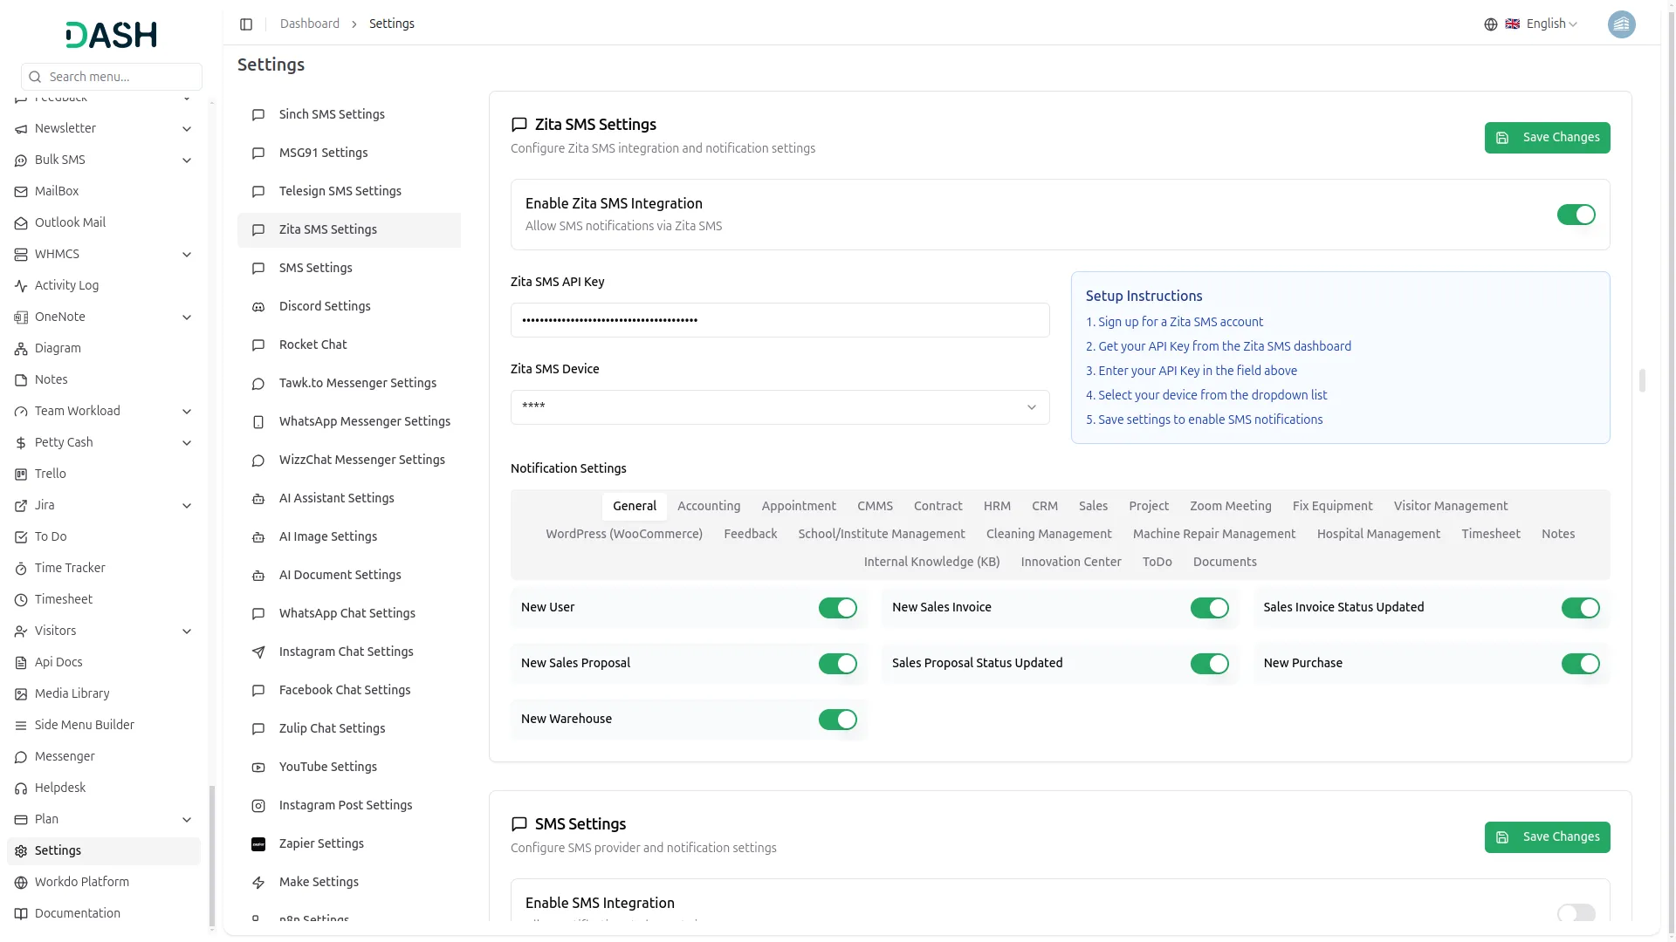This screenshot has height=942, width=1676.
Task: Click the globe language icon
Action: tap(1491, 24)
